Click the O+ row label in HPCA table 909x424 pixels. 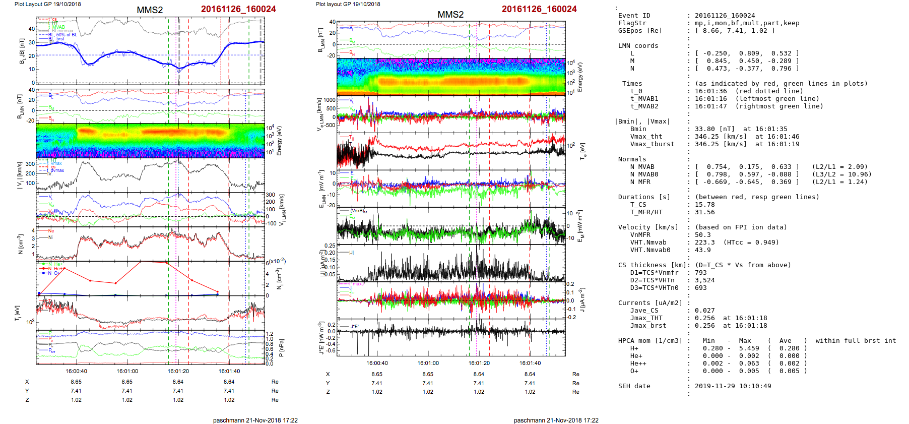pyautogui.click(x=634, y=371)
